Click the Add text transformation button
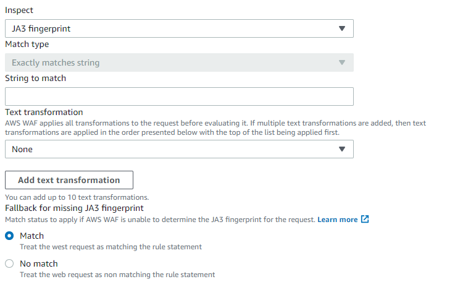 tap(69, 180)
